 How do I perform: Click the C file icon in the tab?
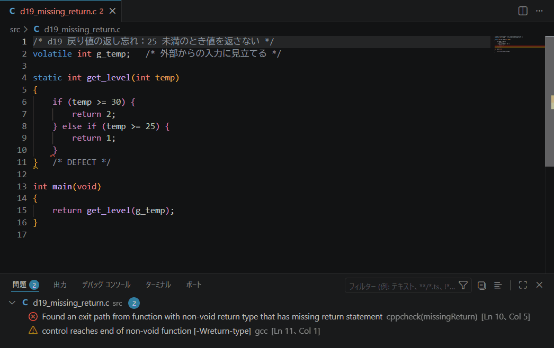pos(12,11)
